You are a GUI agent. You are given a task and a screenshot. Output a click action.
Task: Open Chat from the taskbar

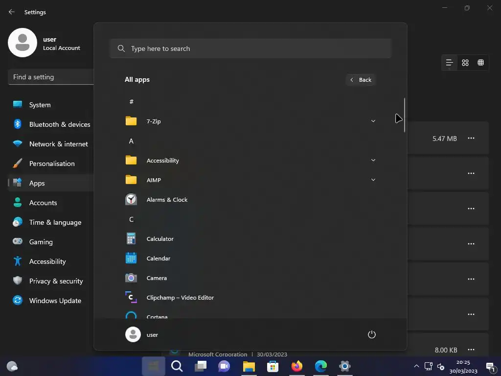[x=224, y=366]
